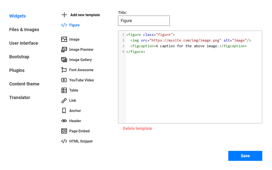Click the Image widget icon
Screen dimensions: 272x170
point(64,39)
